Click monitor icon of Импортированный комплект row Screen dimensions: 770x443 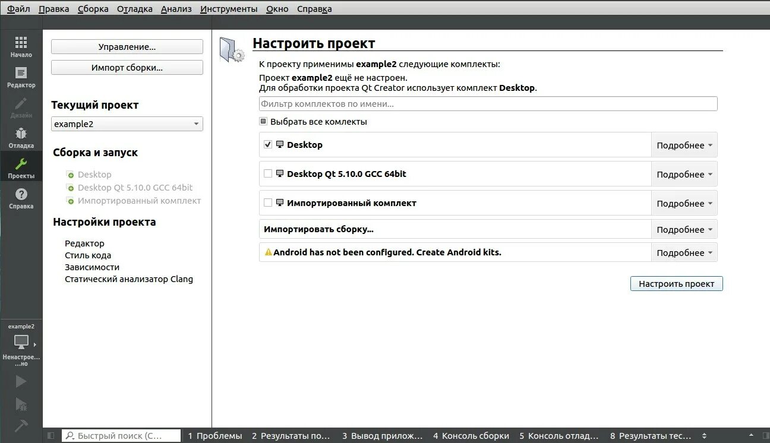[x=280, y=202]
